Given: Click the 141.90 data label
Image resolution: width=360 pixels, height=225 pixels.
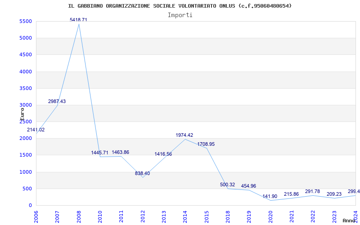Looking at the screenshot, I should 270,196.
